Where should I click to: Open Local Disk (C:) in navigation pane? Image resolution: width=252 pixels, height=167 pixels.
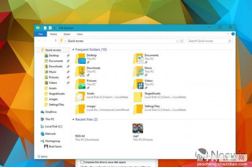click(54, 126)
